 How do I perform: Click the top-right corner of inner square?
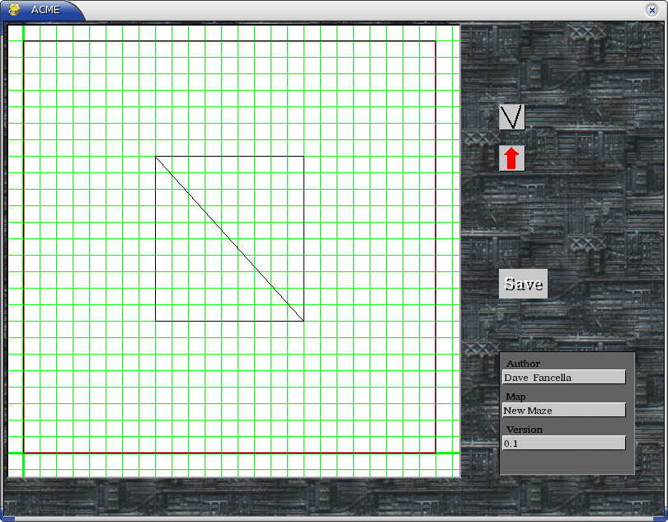303,157
